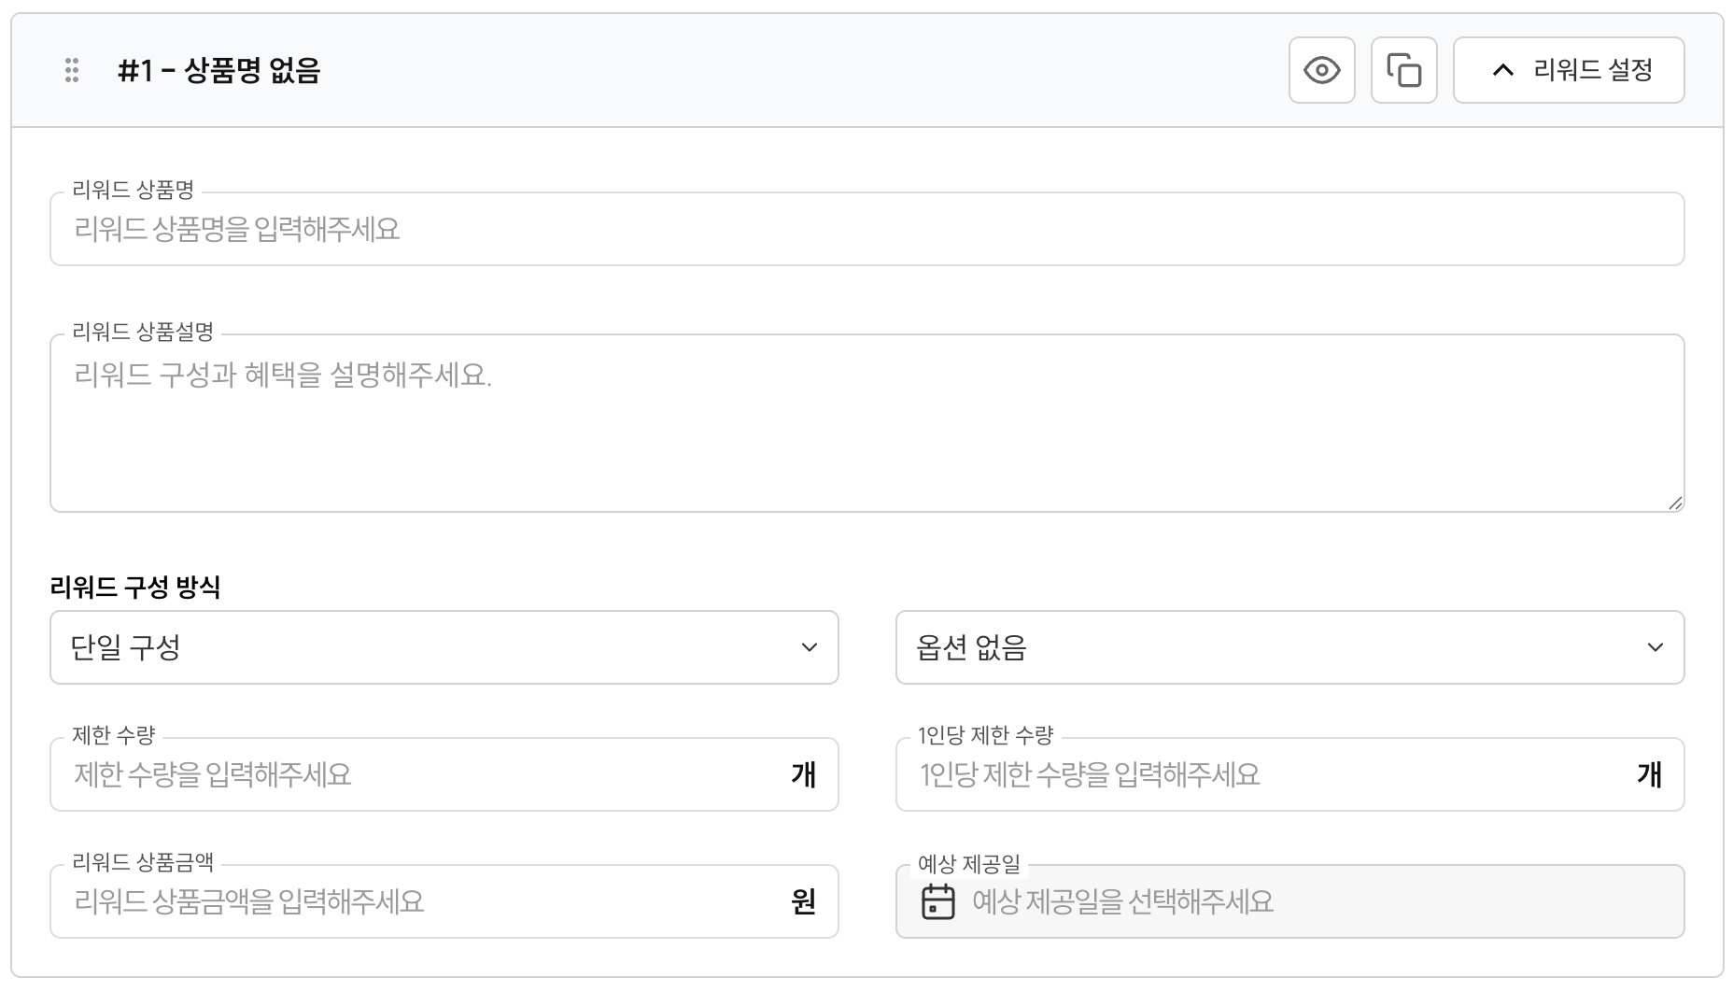Click the 제한 수량 input field
This screenshot has width=1733, height=992.
pyautogui.click(x=420, y=774)
